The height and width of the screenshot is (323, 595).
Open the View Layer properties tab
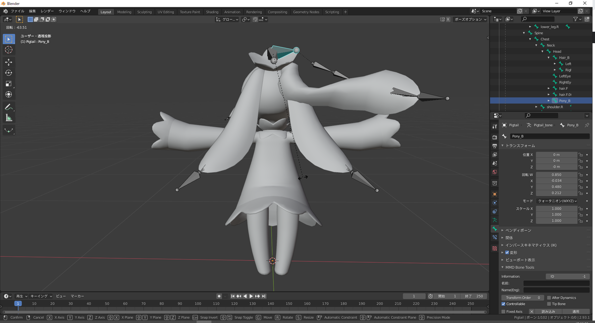[494, 155]
